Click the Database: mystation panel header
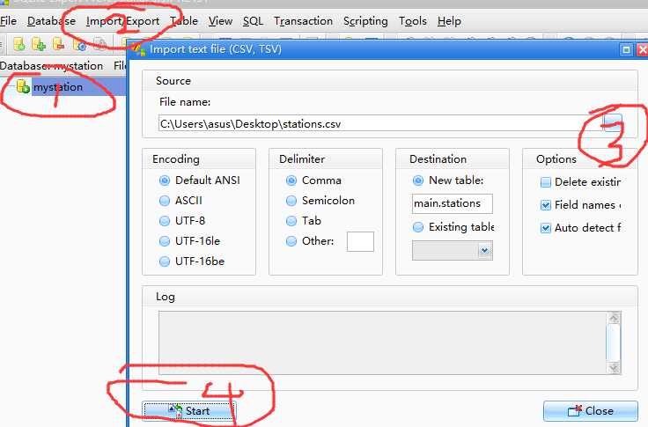648x427 pixels. coord(52,65)
